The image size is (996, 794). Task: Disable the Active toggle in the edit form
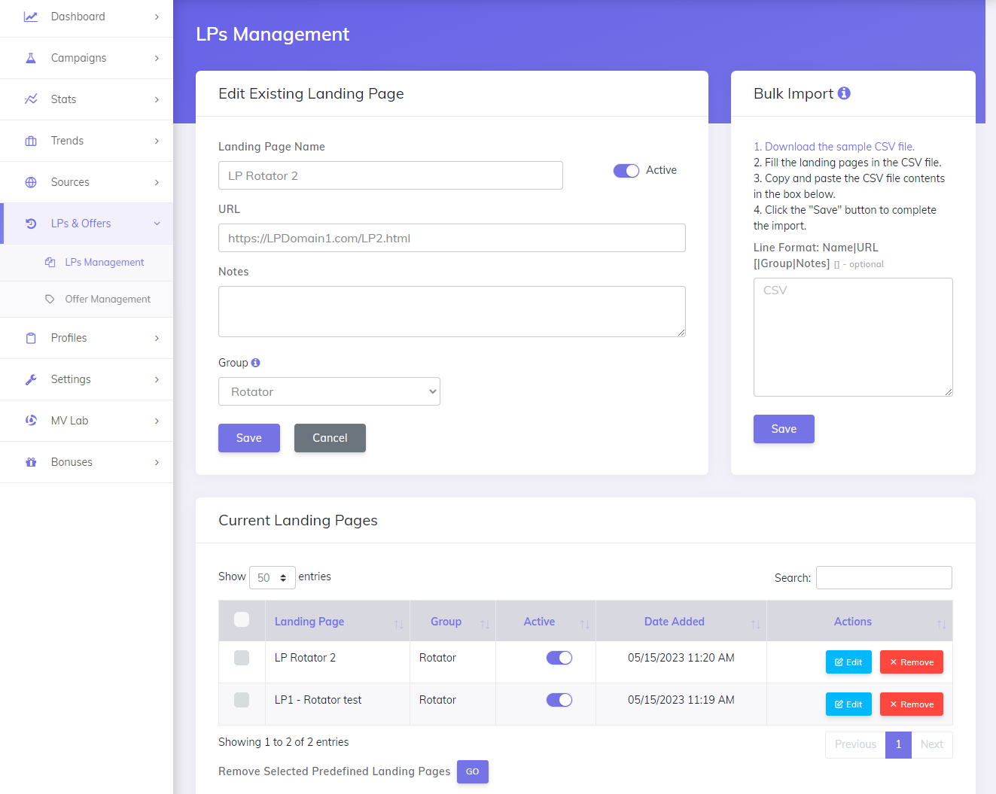click(x=626, y=170)
